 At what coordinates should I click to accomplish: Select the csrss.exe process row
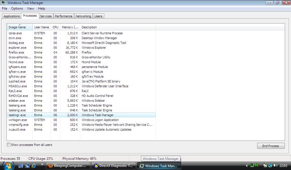[81, 33]
